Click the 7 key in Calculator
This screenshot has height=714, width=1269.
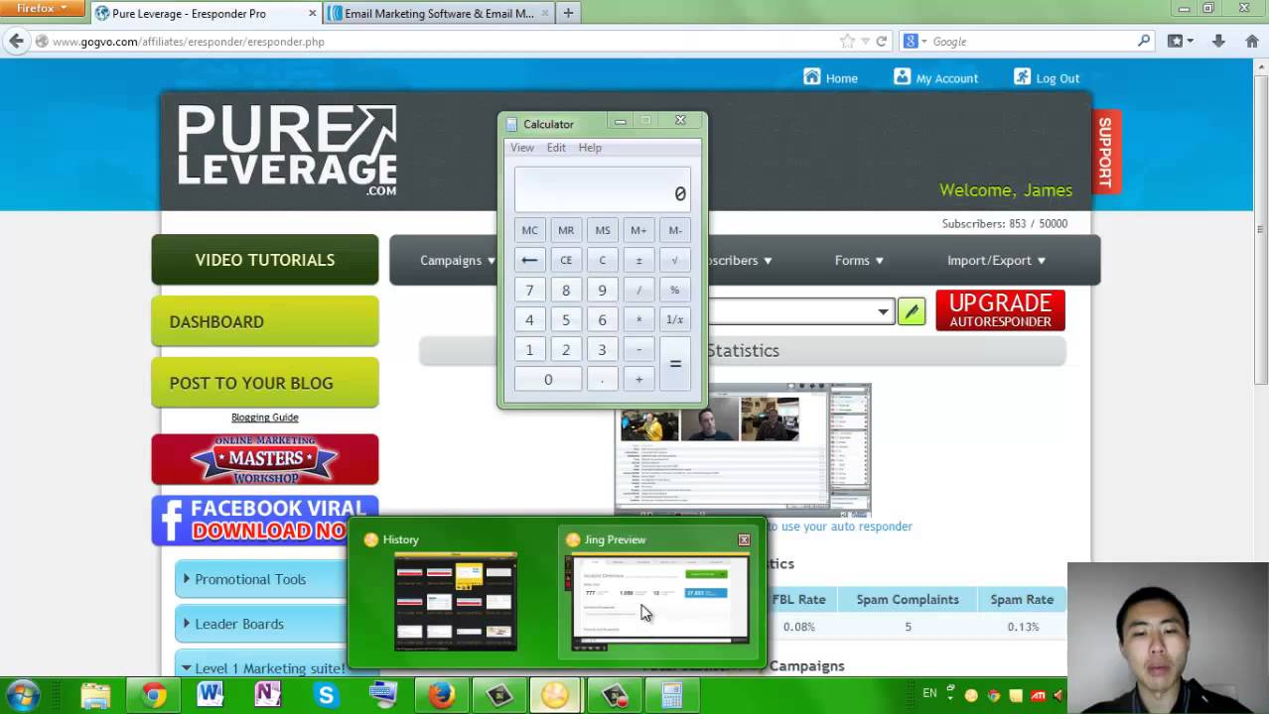pos(529,290)
